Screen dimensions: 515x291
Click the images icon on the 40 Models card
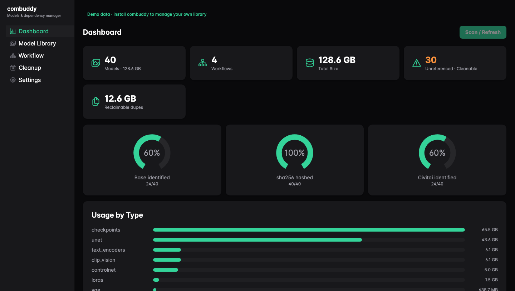pyautogui.click(x=96, y=63)
